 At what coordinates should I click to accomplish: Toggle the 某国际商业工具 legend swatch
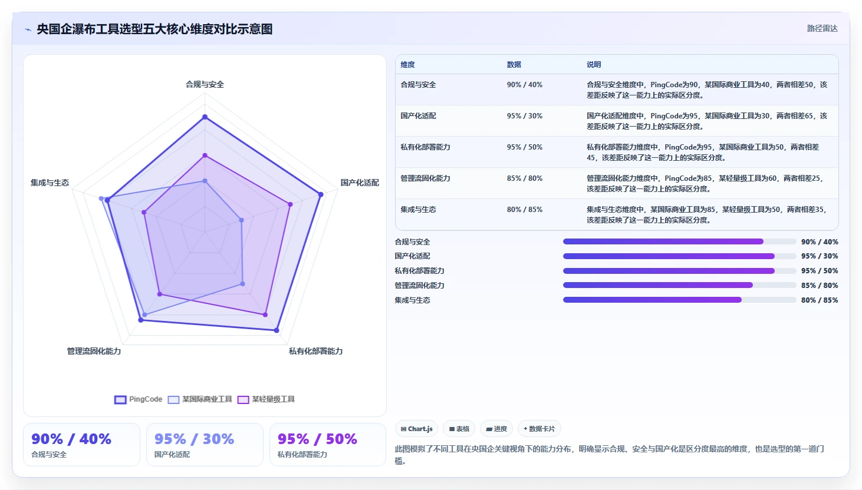tap(173, 399)
